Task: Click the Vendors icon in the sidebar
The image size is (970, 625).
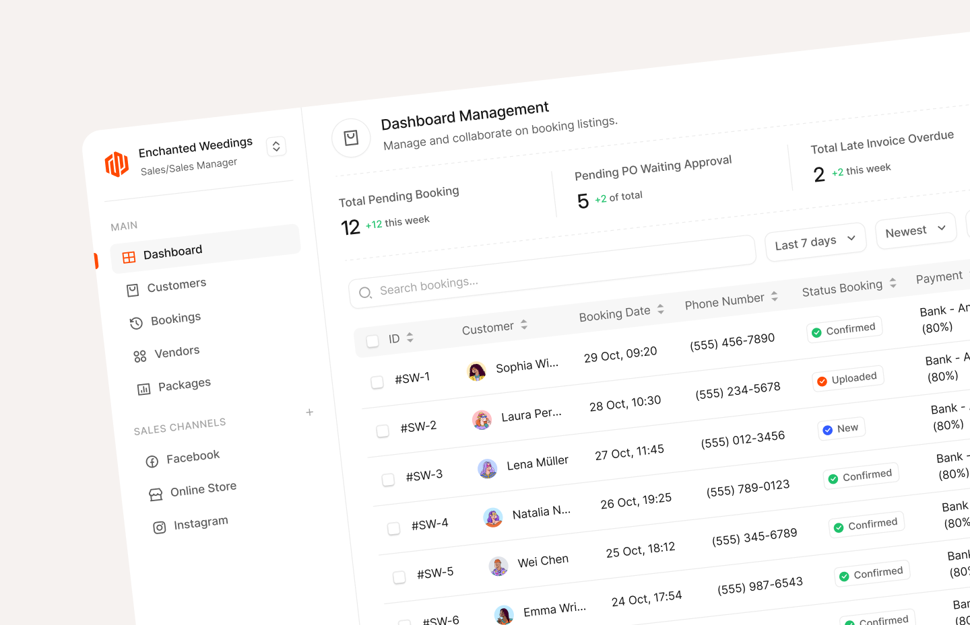Action: [x=139, y=356]
